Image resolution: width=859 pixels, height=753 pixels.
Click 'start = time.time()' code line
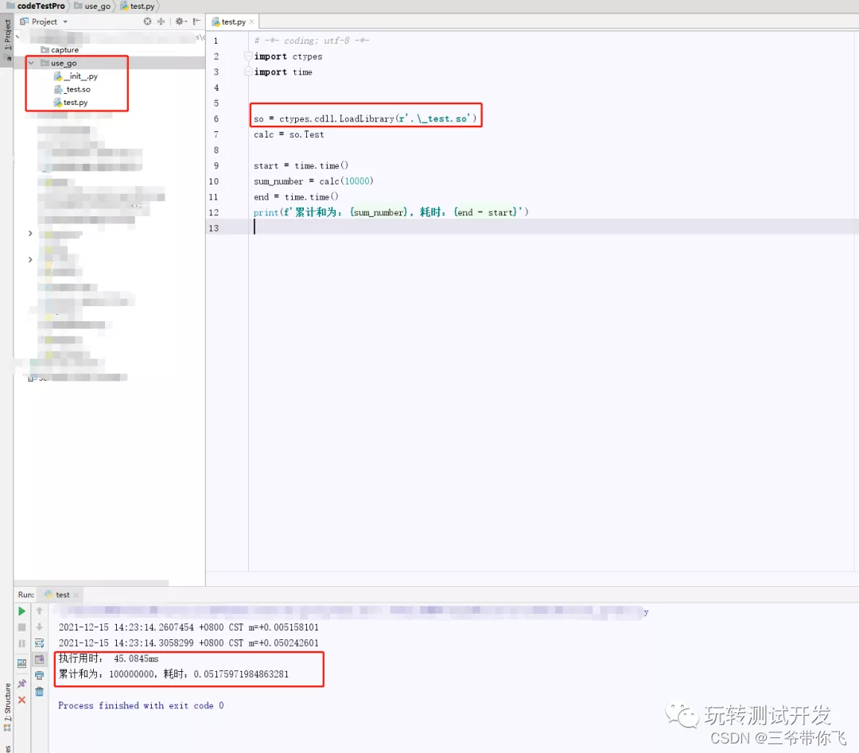301,165
